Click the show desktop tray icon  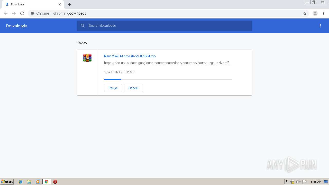[x=326, y=182]
